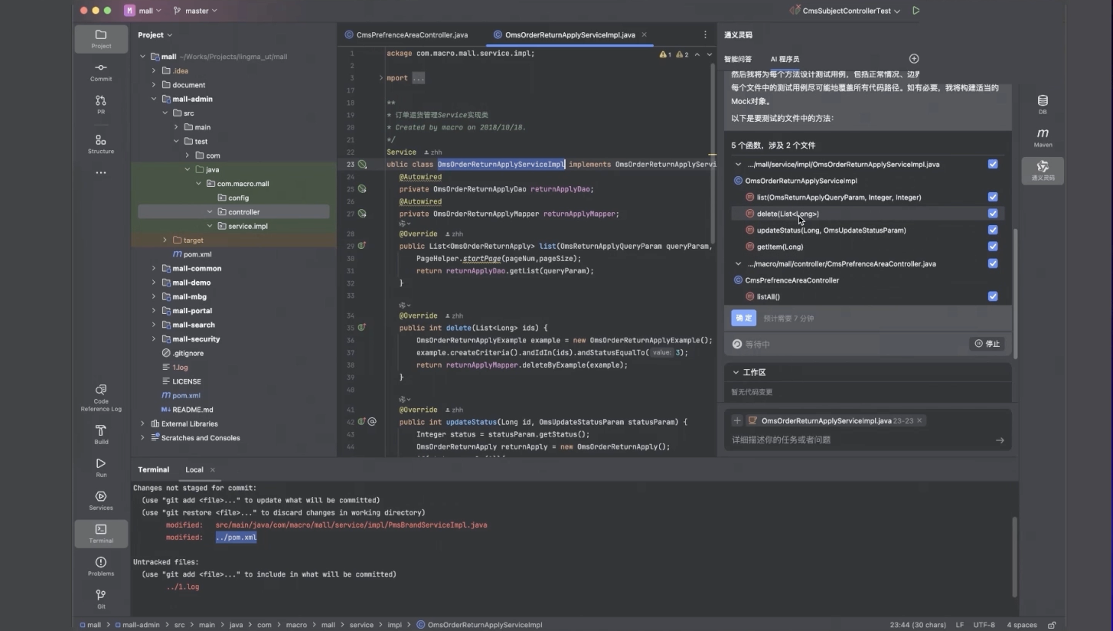The width and height of the screenshot is (1113, 631).
Task: Open the master branch dropdown
Action: click(x=195, y=11)
